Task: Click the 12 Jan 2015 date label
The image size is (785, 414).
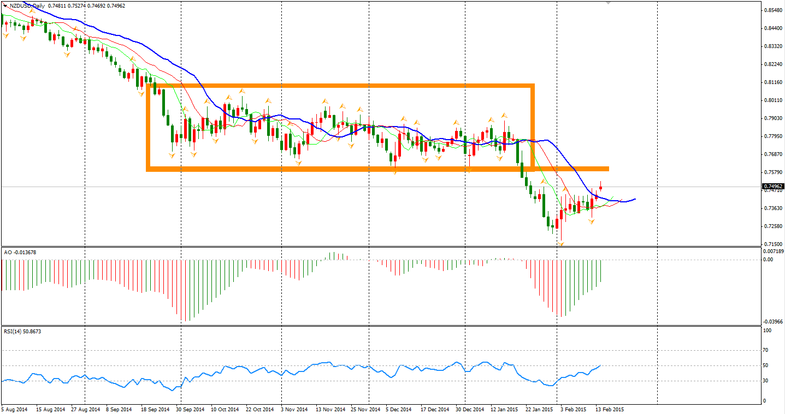Action: point(505,409)
